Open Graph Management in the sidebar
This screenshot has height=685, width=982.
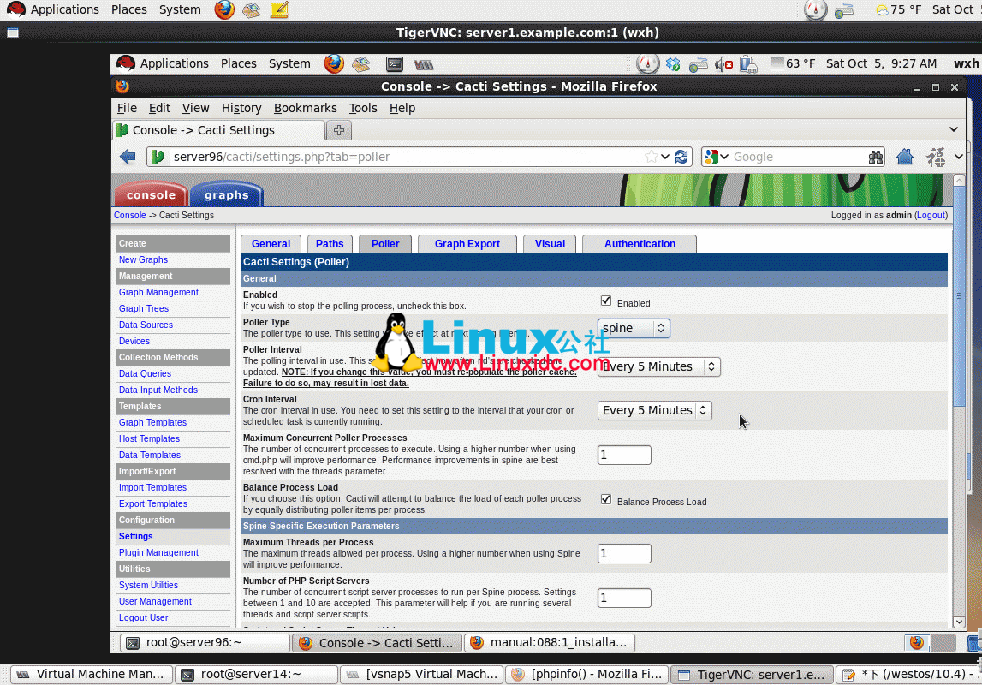pos(158,292)
